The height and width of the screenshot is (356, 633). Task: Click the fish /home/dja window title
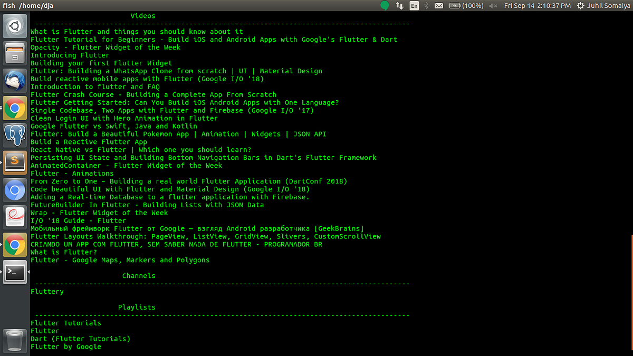(28, 6)
